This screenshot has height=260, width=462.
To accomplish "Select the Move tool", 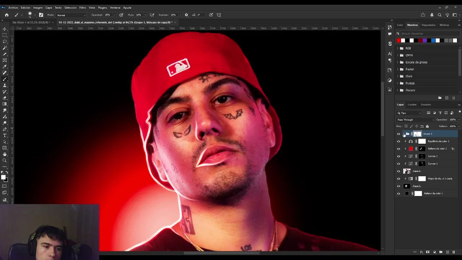I will pyautogui.click(x=5, y=29).
